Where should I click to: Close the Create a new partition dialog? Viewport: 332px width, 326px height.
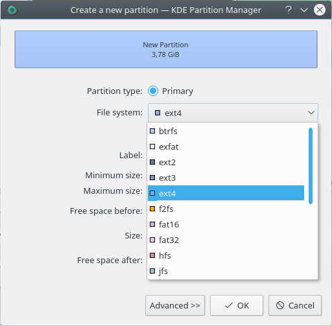click(320, 10)
